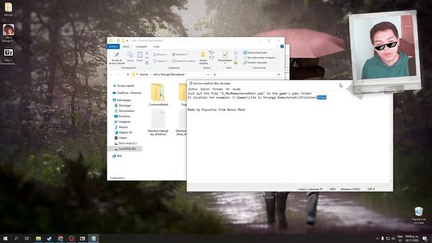The image size is (432, 243).
Task: Show hidden system tray icons
Action: click(377, 238)
